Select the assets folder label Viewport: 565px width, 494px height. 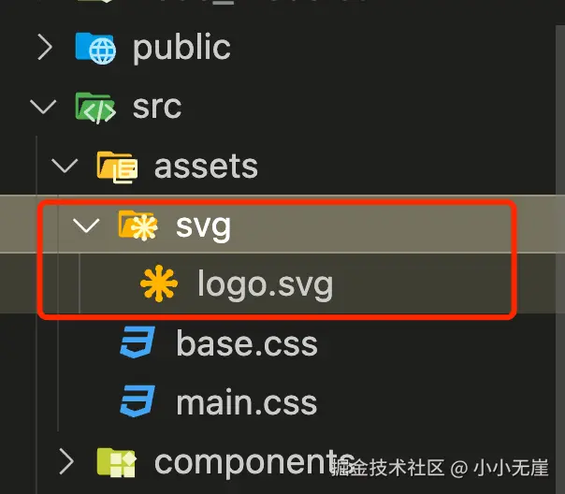pyautogui.click(x=206, y=167)
